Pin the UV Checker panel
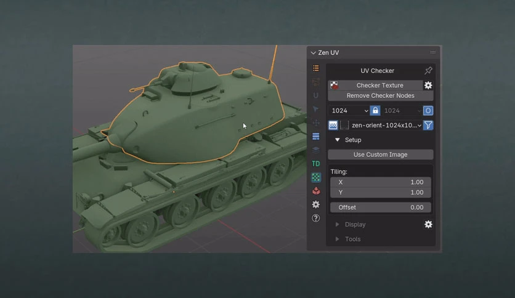The width and height of the screenshot is (515, 298). (x=428, y=71)
